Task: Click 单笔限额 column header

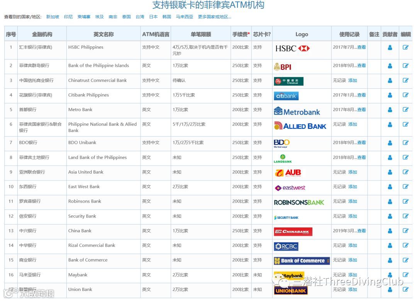Action: [x=201, y=34]
